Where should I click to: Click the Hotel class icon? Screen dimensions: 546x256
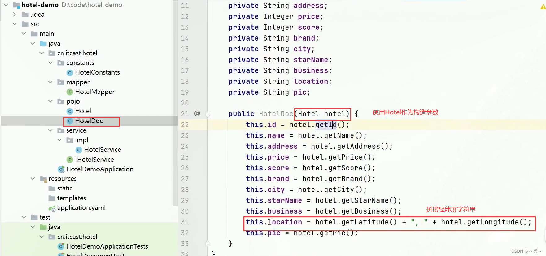[x=70, y=111]
